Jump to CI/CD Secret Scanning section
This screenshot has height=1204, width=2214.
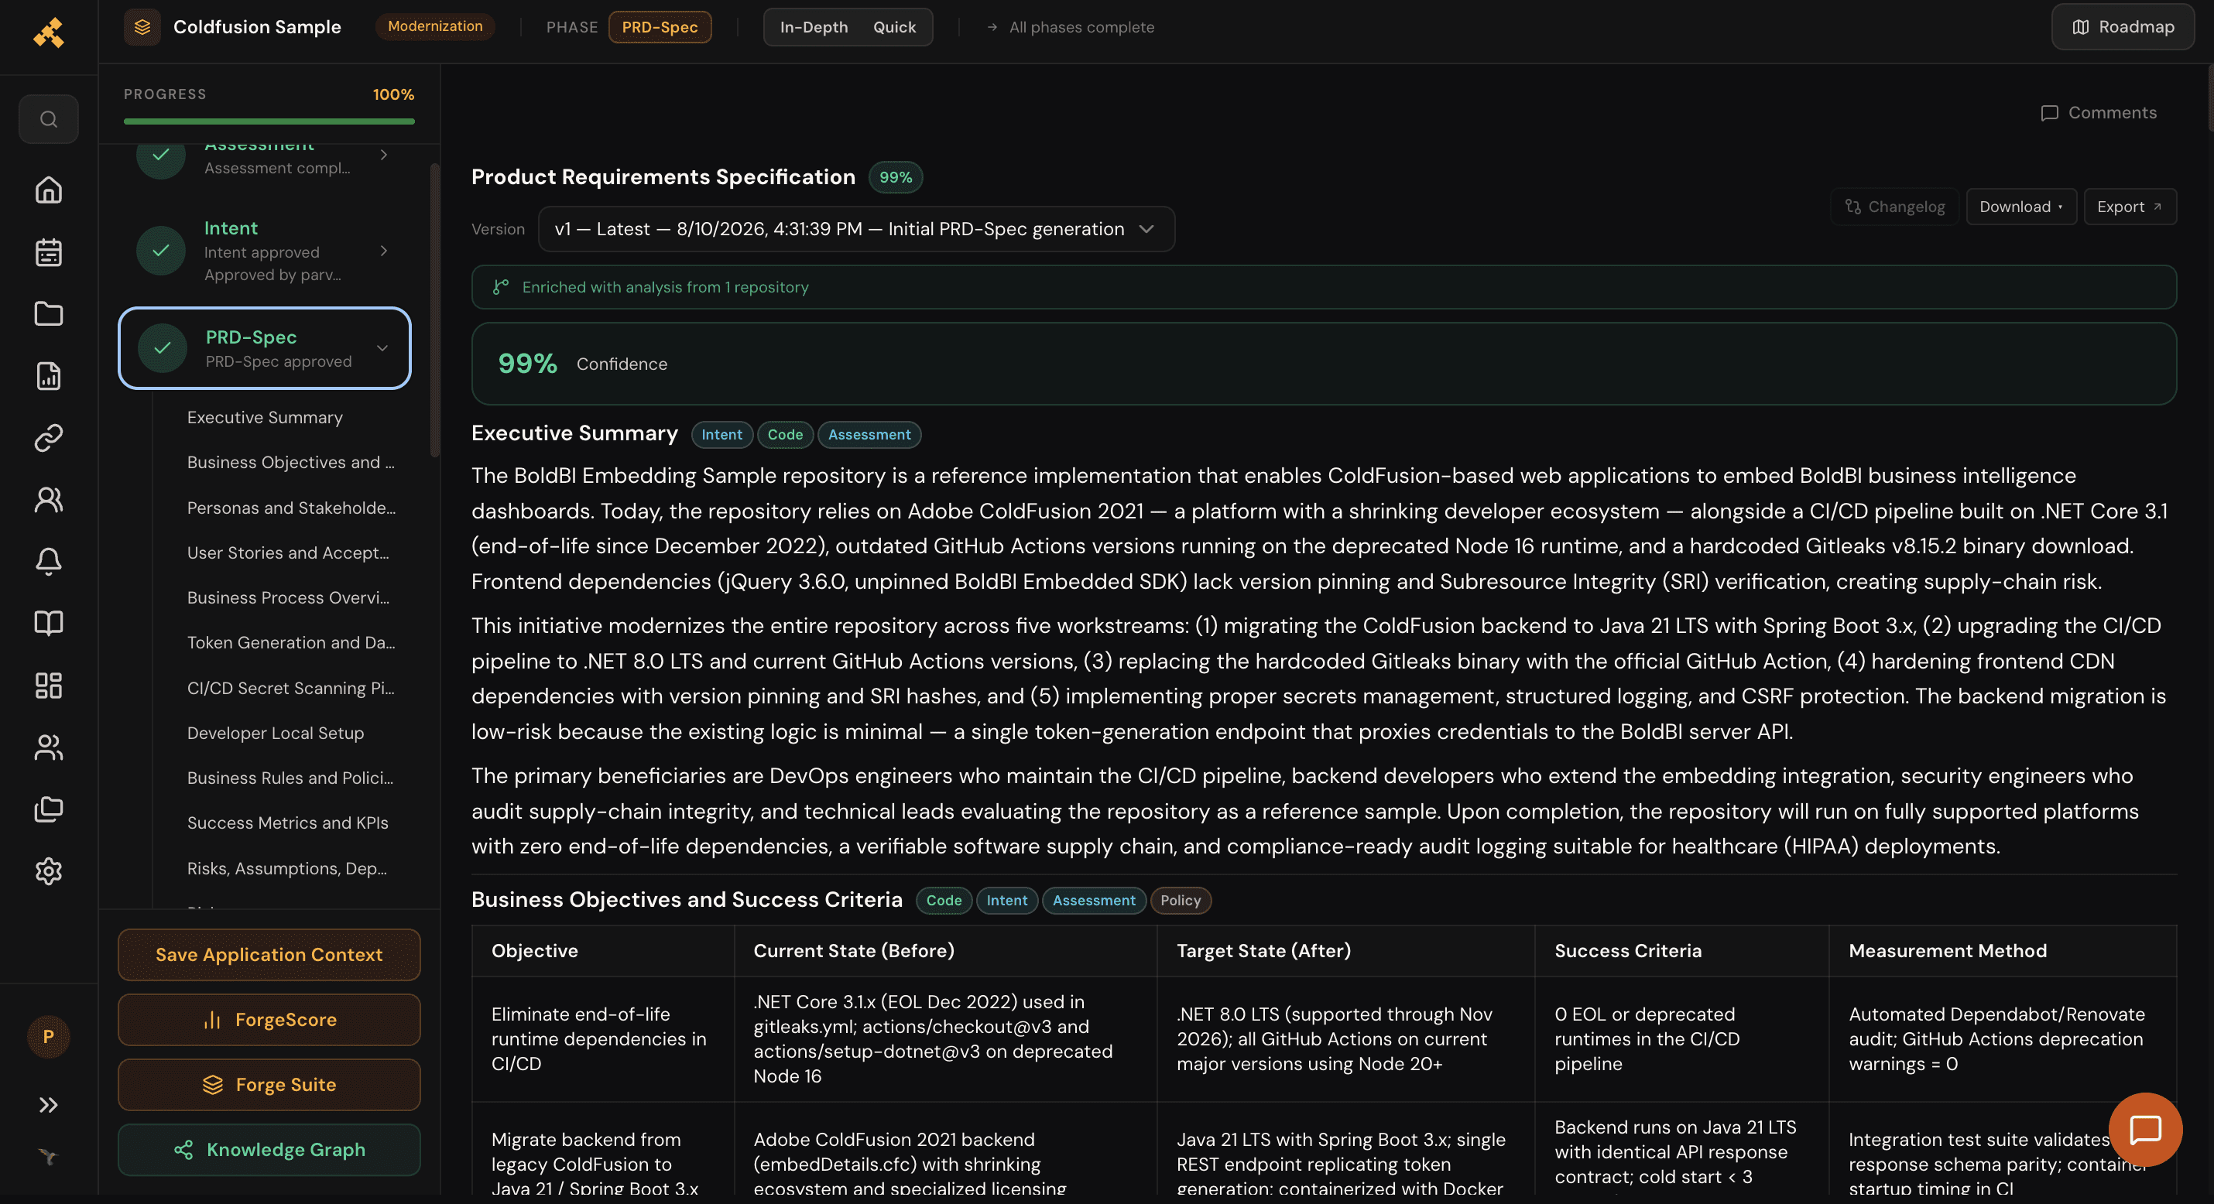click(x=290, y=689)
